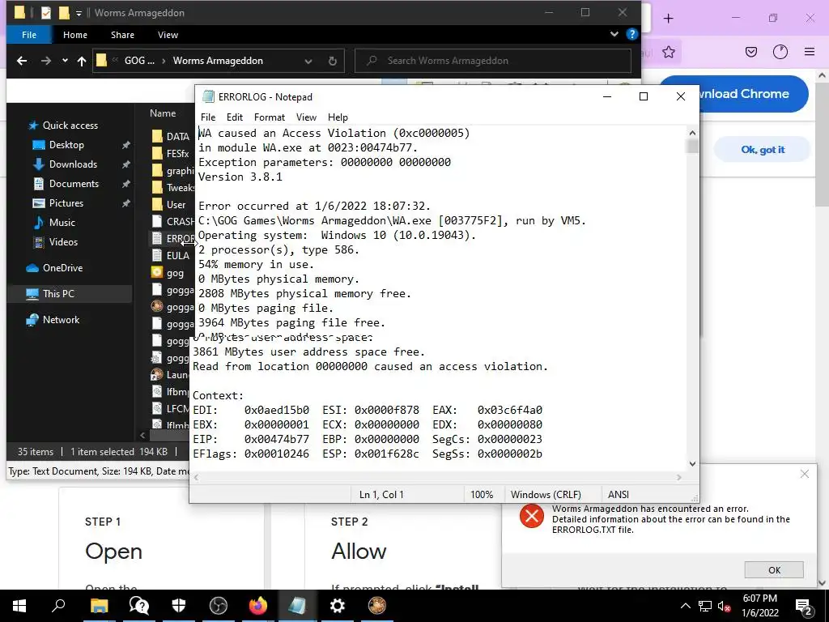Open Documents in navigation pane
This screenshot has width=829, height=622.
click(74, 184)
